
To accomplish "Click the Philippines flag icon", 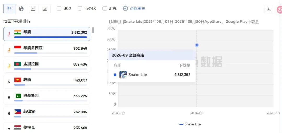I will click(x=18, y=112).
